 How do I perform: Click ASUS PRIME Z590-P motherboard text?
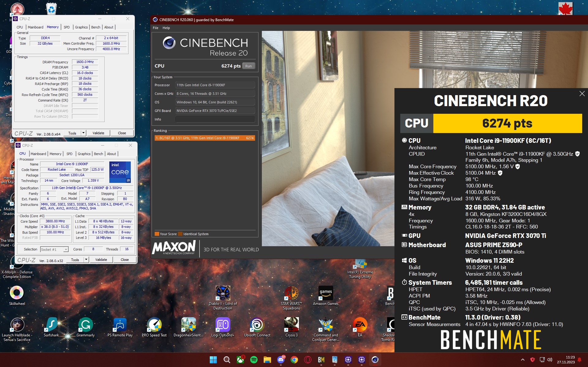pos(494,245)
